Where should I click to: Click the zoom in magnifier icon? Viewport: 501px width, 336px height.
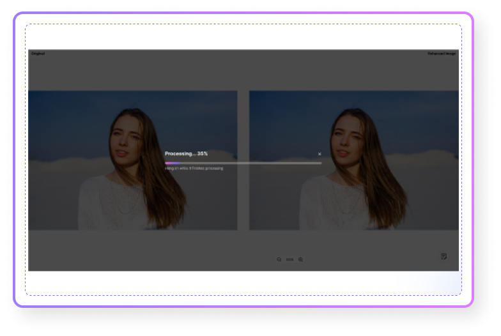(300, 259)
